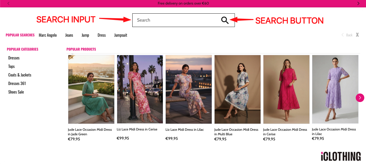Select the 'Jumpsuit' popular search

121,35
